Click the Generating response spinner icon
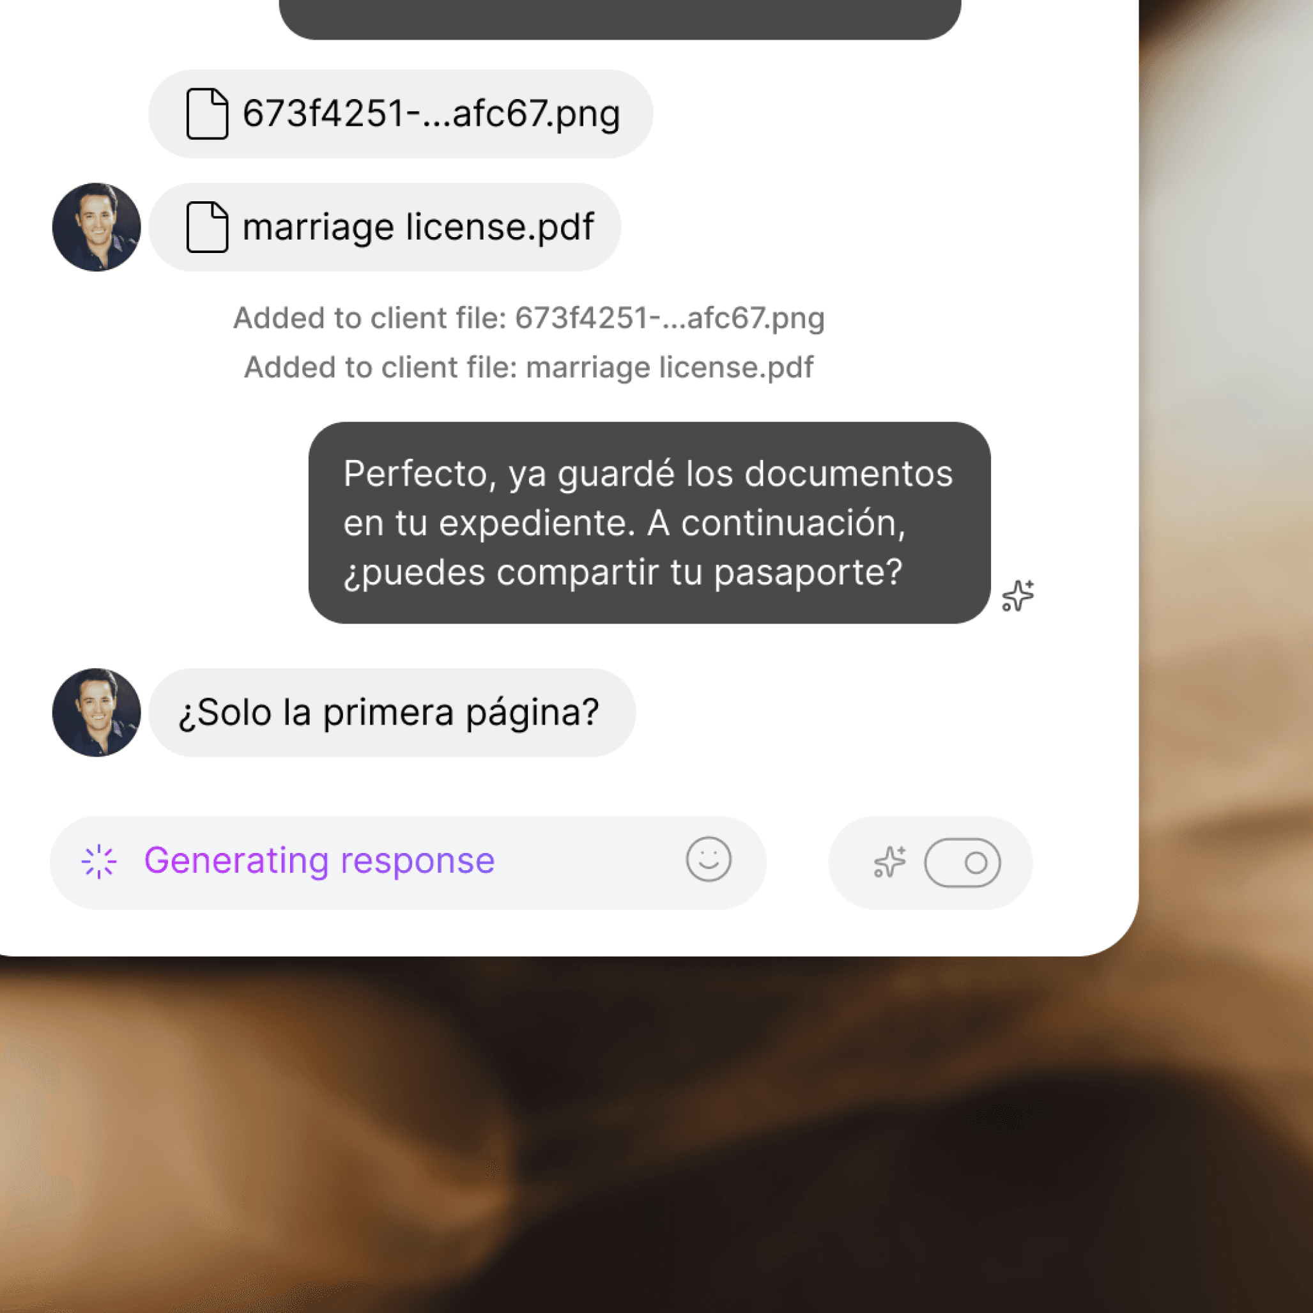 pos(99,862)
